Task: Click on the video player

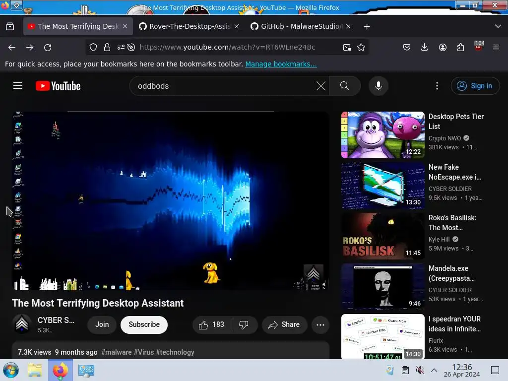Action: [x=171, y=201]
